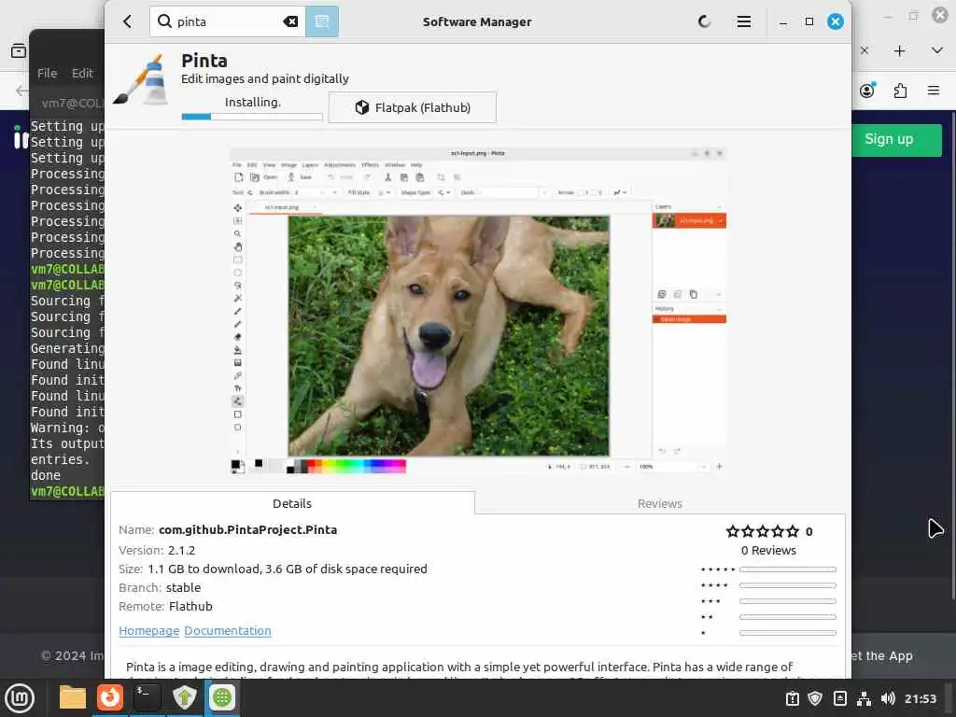
Task: Click the activity spinner in the Software Manager header
Action: click(704, 22)
